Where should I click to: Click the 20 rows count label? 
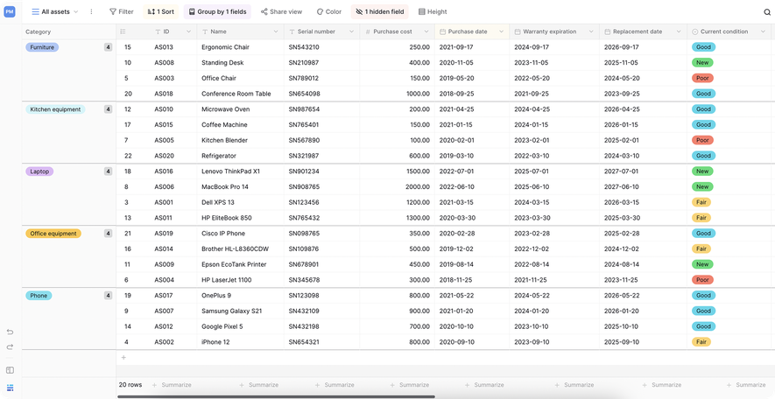click(x=130, y=385)
